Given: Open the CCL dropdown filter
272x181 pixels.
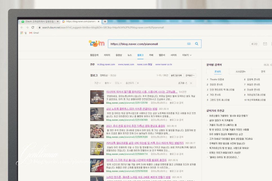Looking at the screenshot, I should pyautogui.click(x=118, y=83).
